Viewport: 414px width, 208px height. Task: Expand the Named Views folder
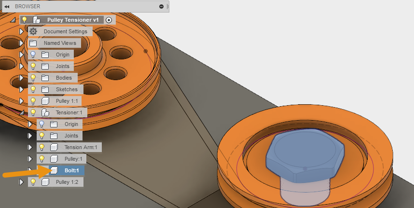[x=21, y=43]
